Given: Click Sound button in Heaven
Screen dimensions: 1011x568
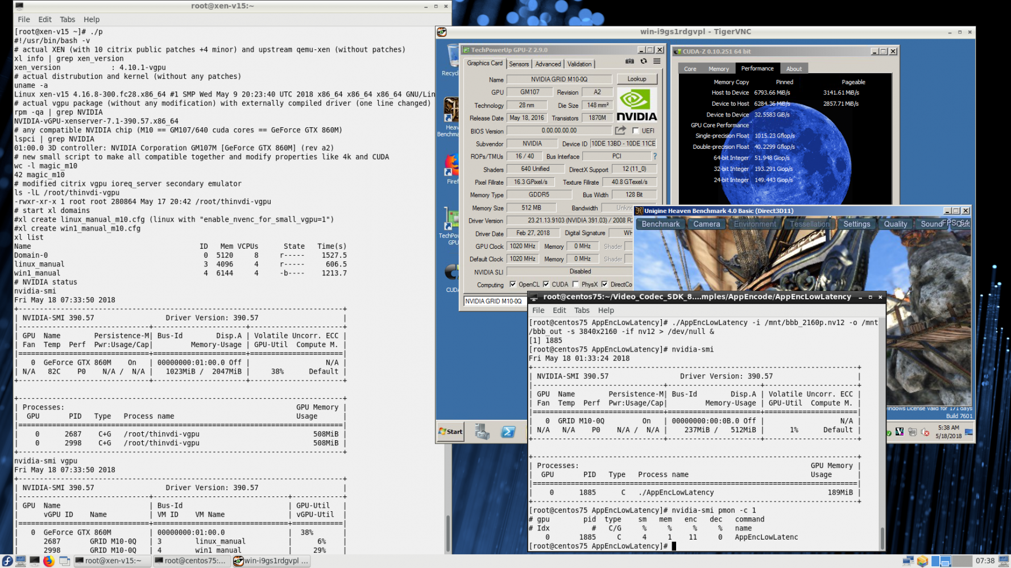Looking at the screenshot, I should (931, 224).
